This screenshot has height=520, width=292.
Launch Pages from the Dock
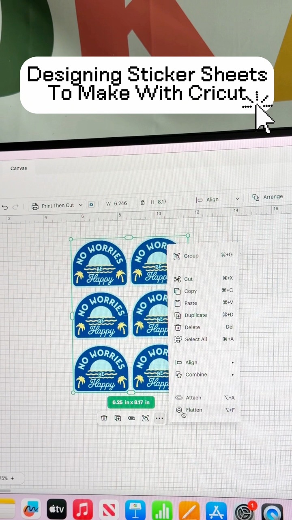click(189, 511)
